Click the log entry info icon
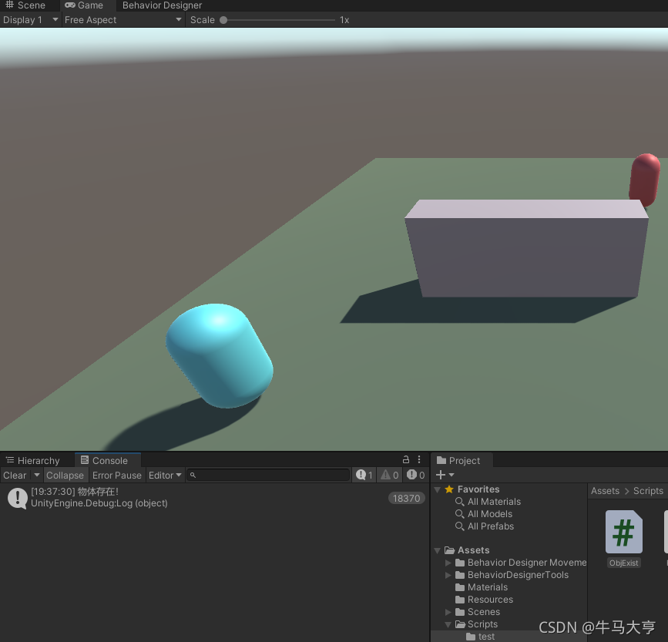This screenshot has height=642, width=668. (x=18, y=498)
